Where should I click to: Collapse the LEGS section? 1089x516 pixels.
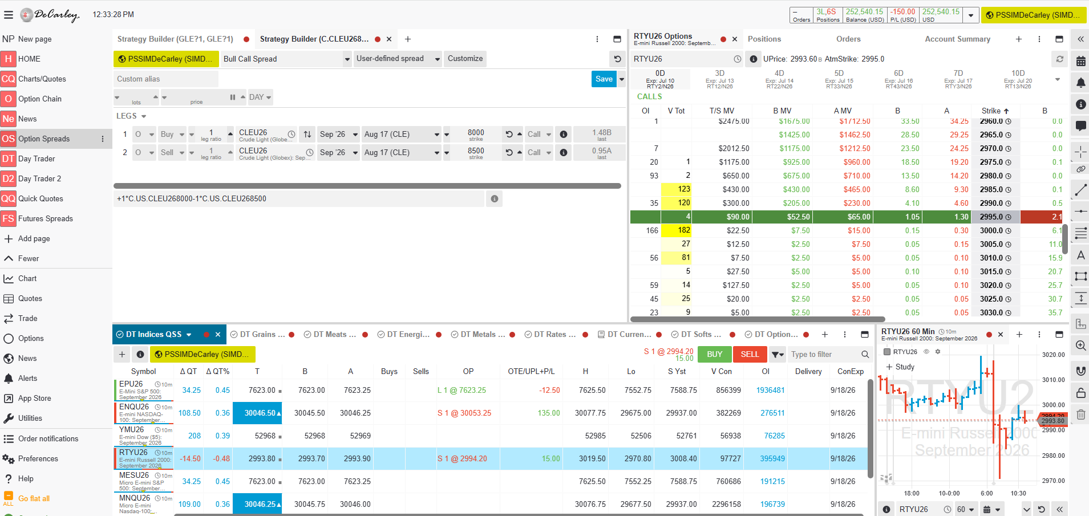[x=144, y=116]
